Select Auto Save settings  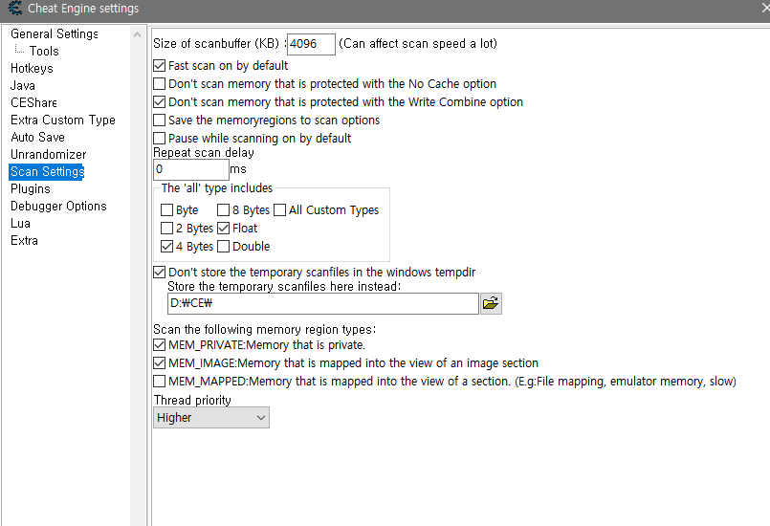(x=38, y=137)
